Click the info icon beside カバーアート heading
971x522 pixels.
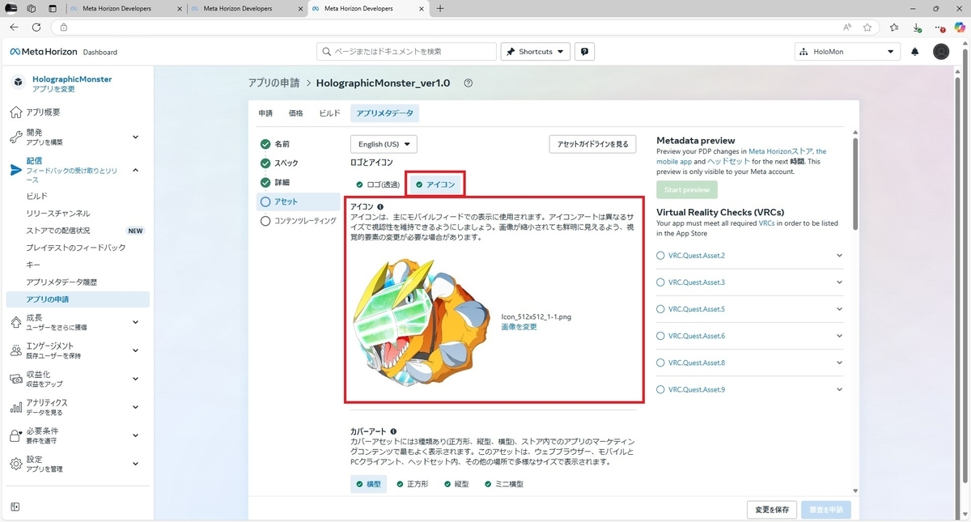tap(393, 432)
